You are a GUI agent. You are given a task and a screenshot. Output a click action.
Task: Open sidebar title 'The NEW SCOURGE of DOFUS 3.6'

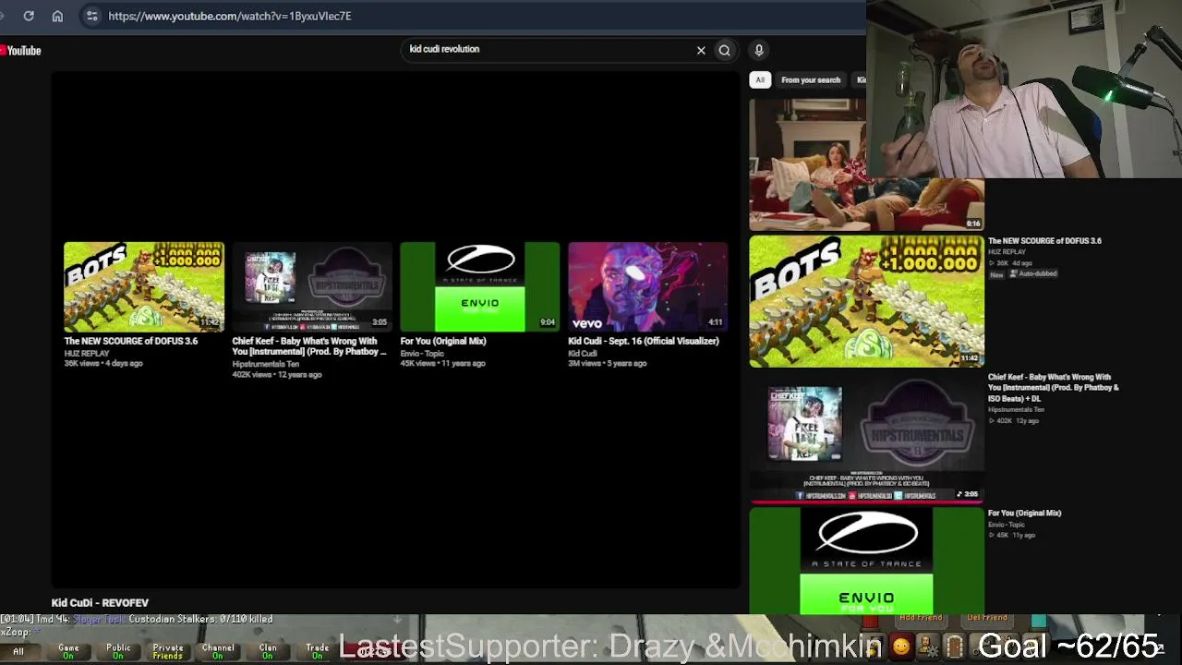click(x=1044, y=241)
